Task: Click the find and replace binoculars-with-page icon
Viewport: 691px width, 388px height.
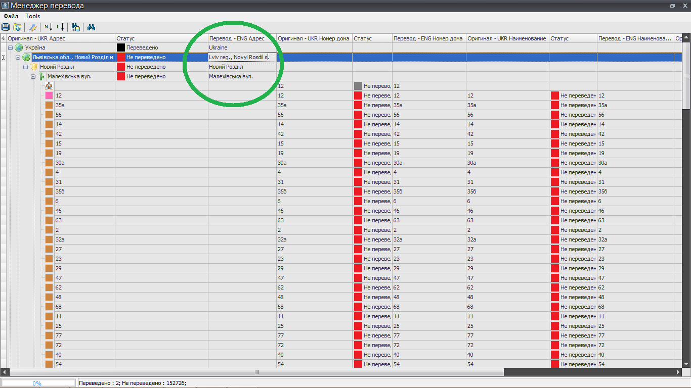Action: 76,27
